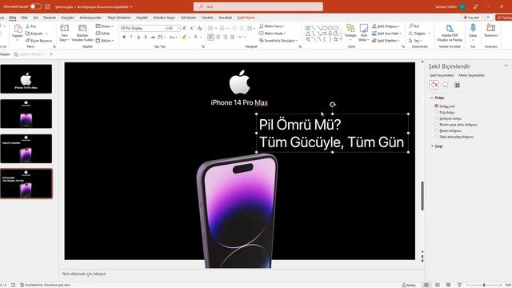Open the Animasyonlar tab
Image resolution: width=512 pixels, height=288 pixels.
[x=90, y=18]
